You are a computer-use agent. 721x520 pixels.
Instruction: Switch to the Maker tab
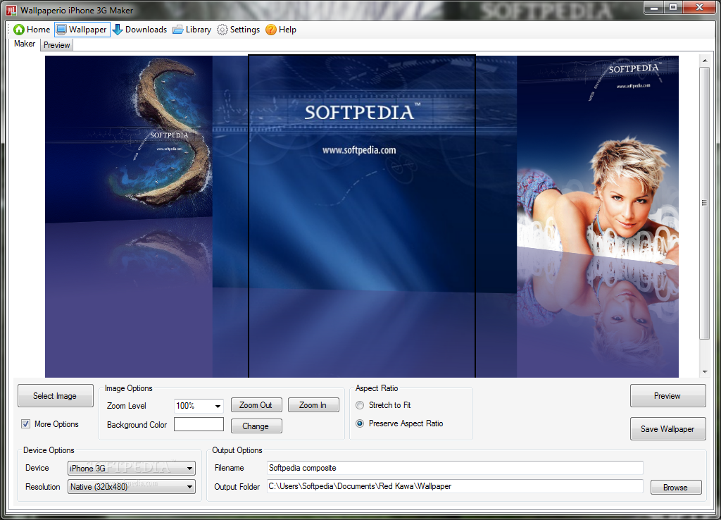pyautogui.click(x=25, y=44)
